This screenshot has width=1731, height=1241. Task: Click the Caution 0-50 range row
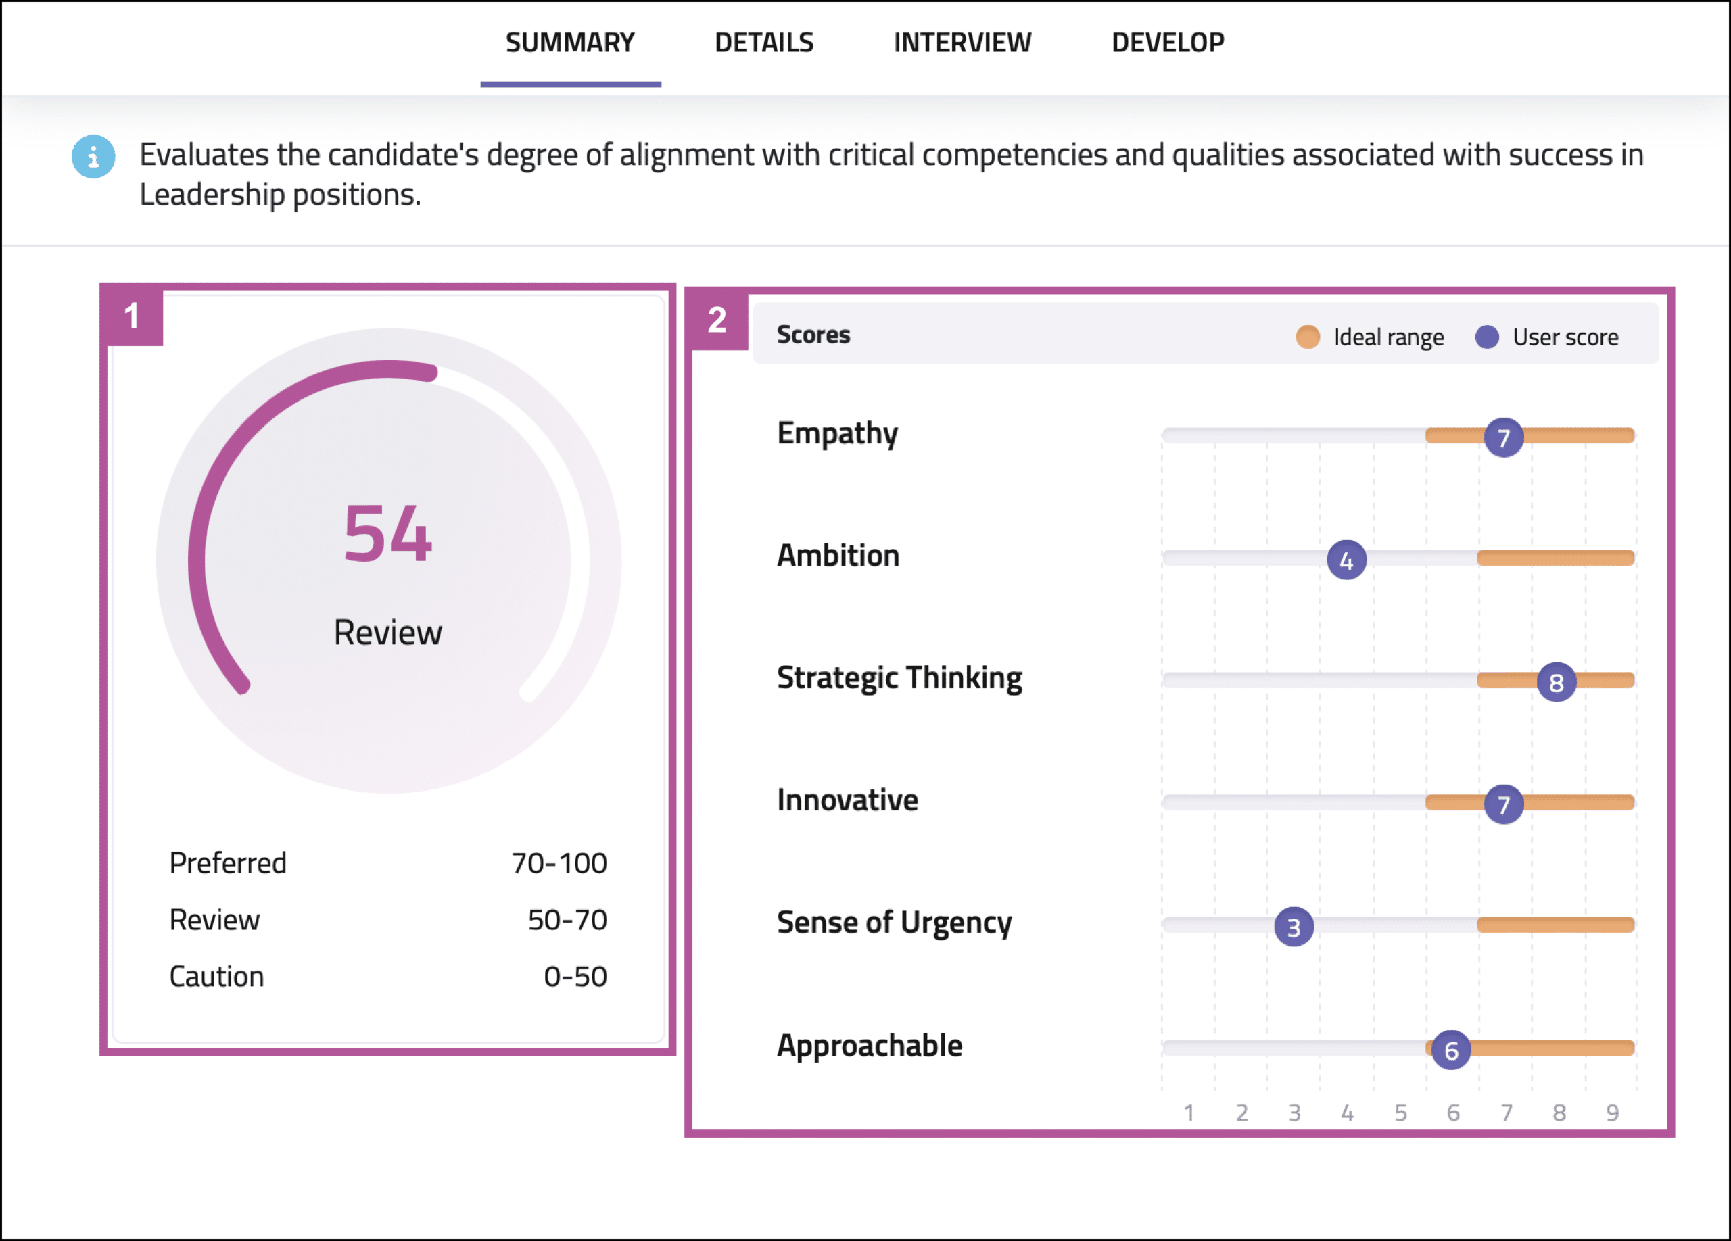387,976
